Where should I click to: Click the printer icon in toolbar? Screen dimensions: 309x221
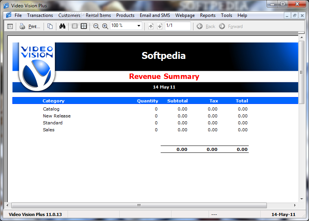(22, 26)
